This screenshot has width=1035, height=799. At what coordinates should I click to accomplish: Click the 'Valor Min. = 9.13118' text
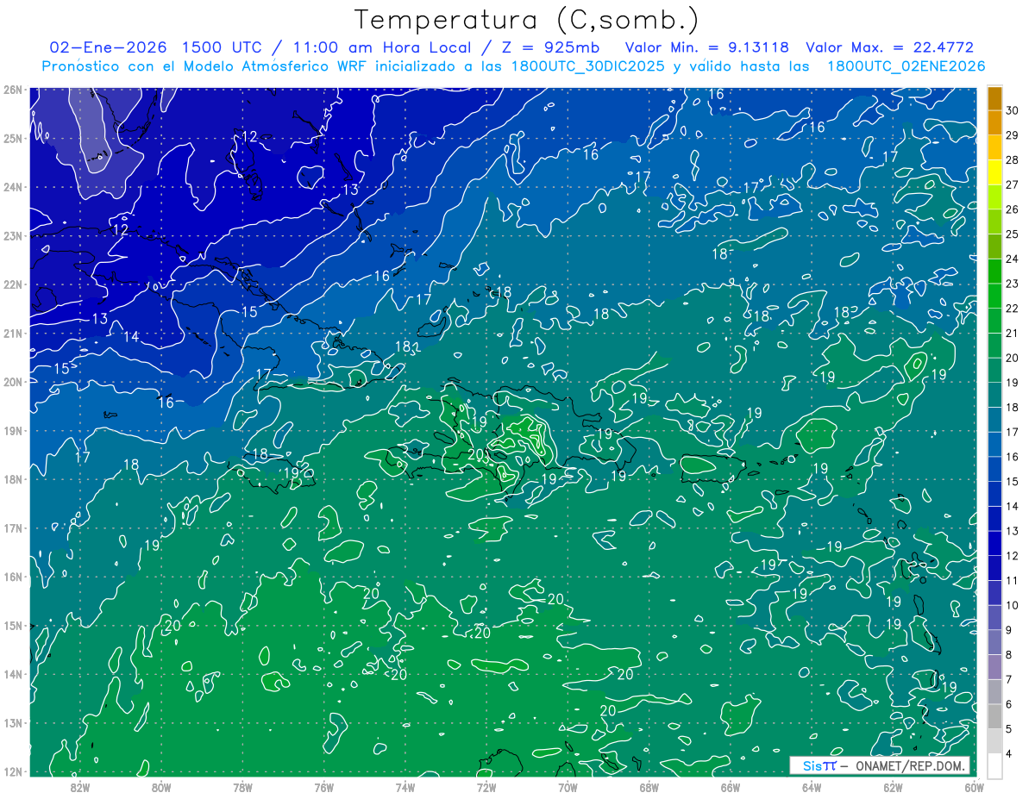[x=708, y=47]
